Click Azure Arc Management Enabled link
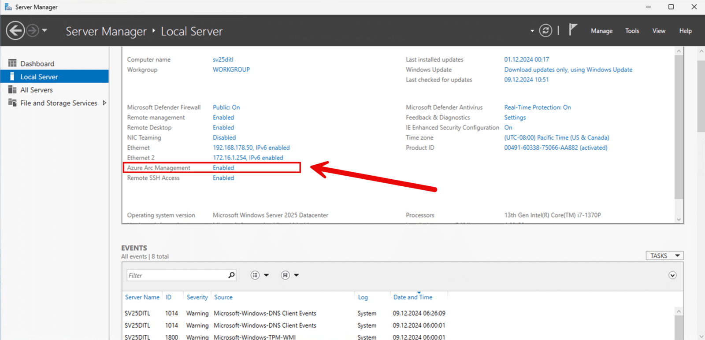The width and height of the screenshot is (705, 340). click(x=223, y=168)
